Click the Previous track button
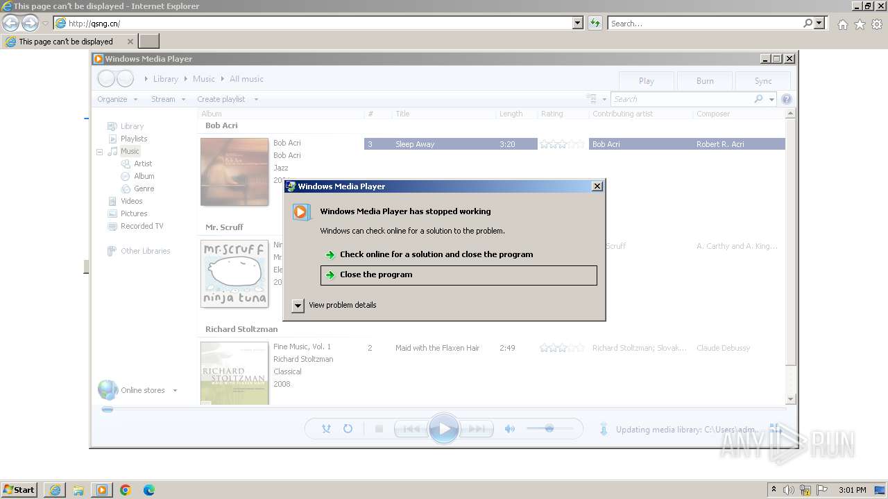 coord(410,429)
